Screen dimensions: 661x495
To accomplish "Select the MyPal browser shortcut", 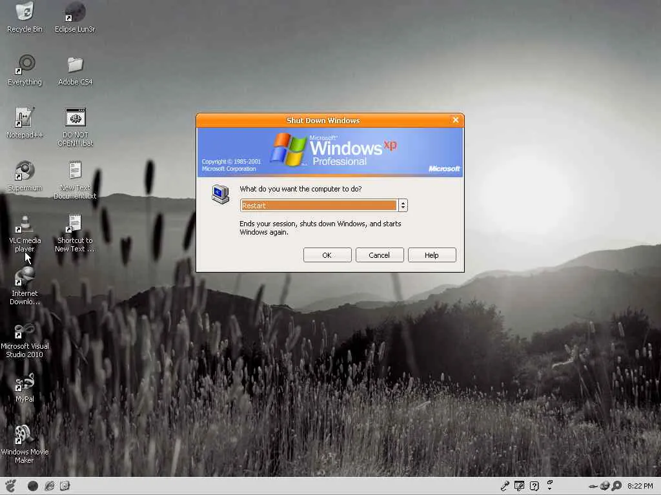I will coord(25,388).
